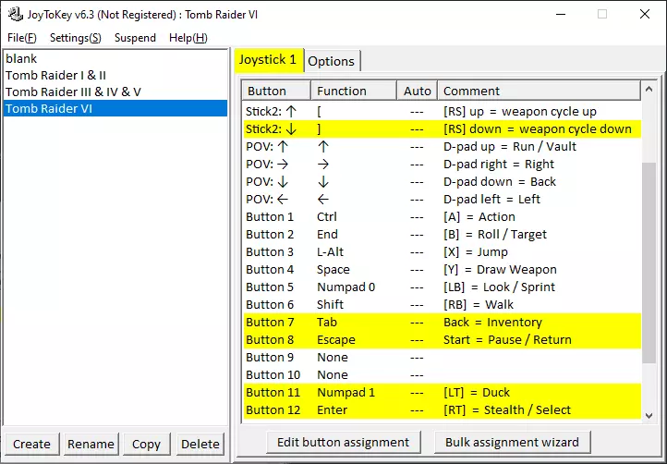Select the Tomb Raider VI profile
The width and height of the screenshot is (667, 464).
pos(115,108)
